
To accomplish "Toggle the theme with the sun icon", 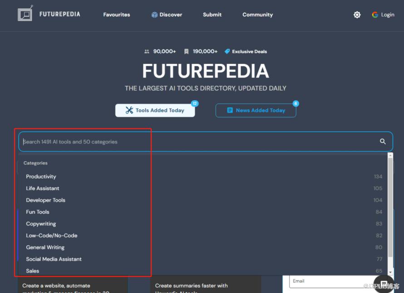I will [x=357, y=15].
